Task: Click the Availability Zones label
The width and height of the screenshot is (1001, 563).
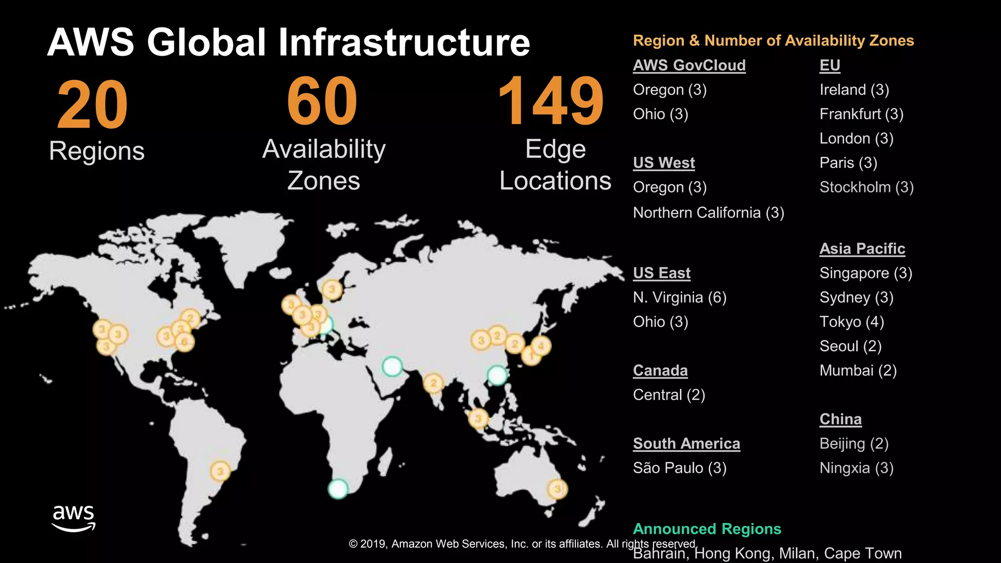Action: pos(324,165)
